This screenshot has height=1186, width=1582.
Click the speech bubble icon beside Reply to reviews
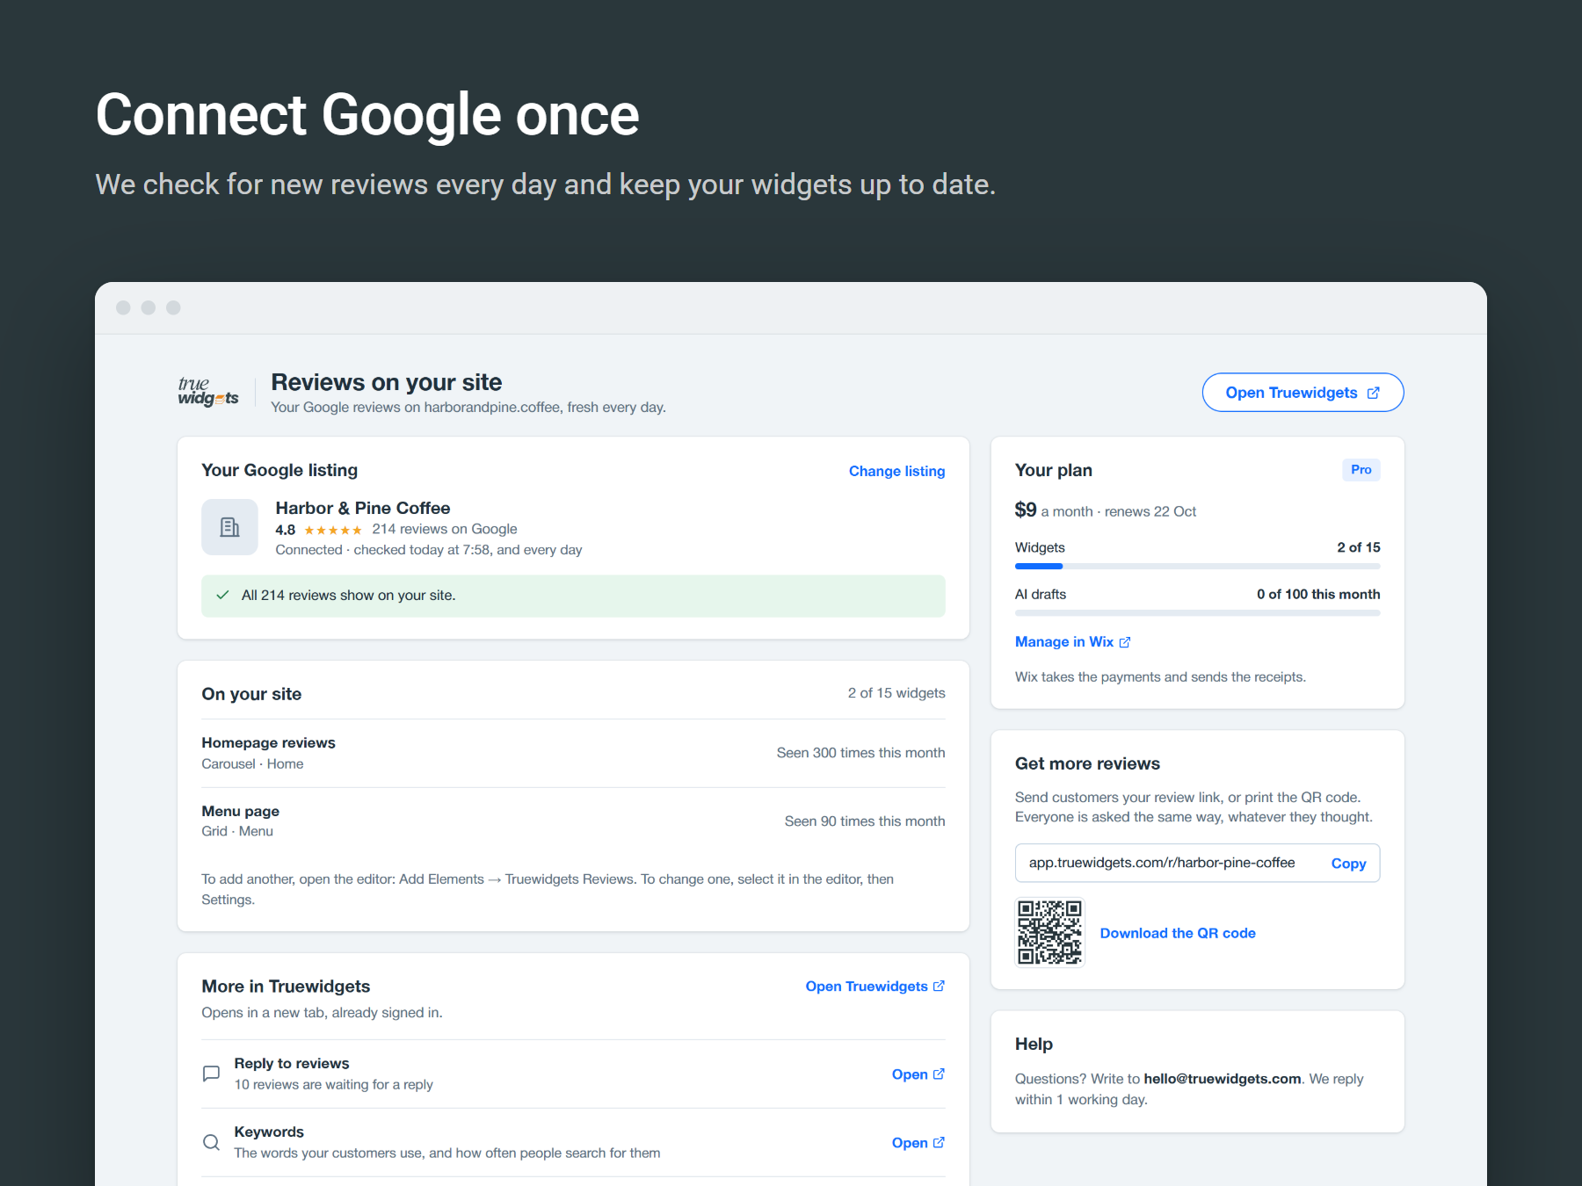click(211, 1074)
